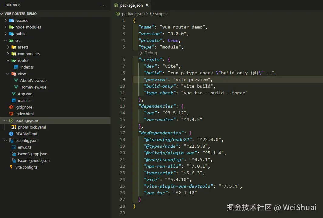Screen dimensions: 323x218
Task: Click the Vue icon beside HomeView.vue
Action: point(16,87)
